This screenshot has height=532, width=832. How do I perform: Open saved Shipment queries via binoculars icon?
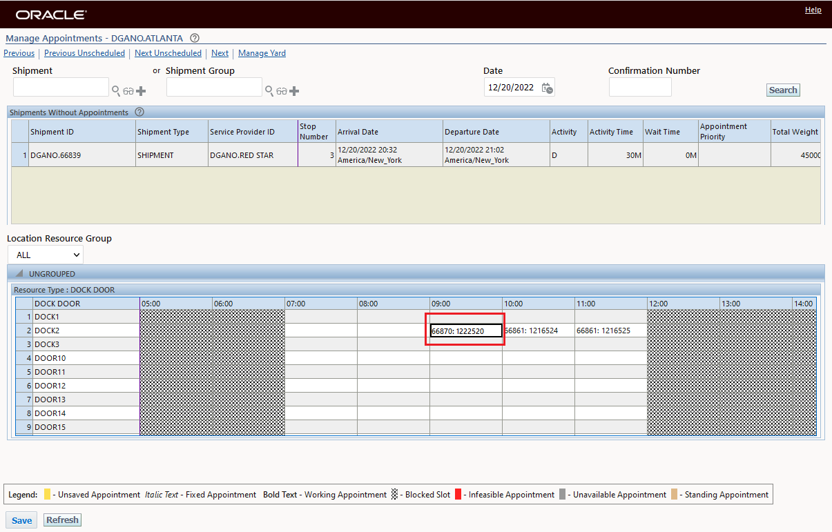[x=128, y=90]
